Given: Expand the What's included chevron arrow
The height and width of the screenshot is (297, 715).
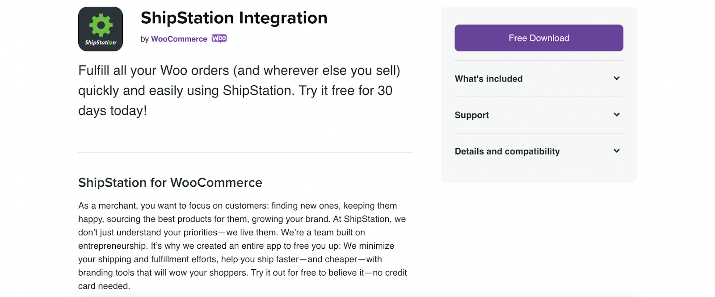Looking at the screenshot, I should point(617,79).
